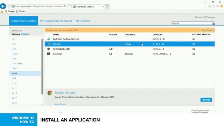
Task: Open browser Tools gear icon
Action: [x=218, y=6]
